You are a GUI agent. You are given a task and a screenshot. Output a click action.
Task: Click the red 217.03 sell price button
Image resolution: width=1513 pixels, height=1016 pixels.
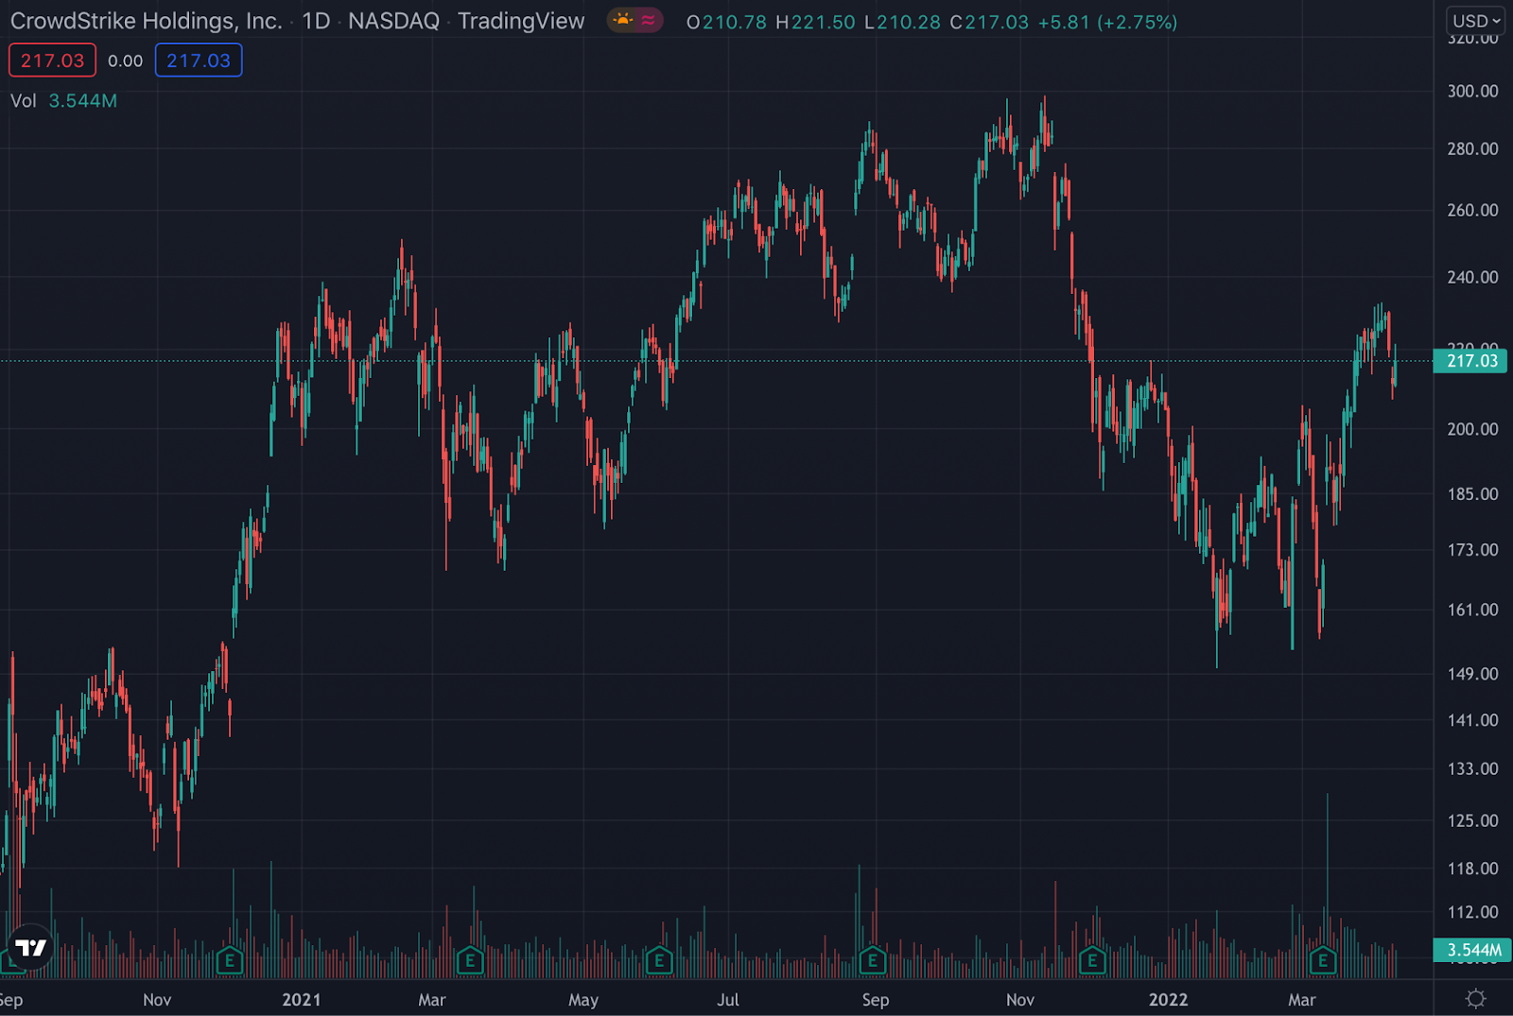pyautogui.click(x=53, y=60)
